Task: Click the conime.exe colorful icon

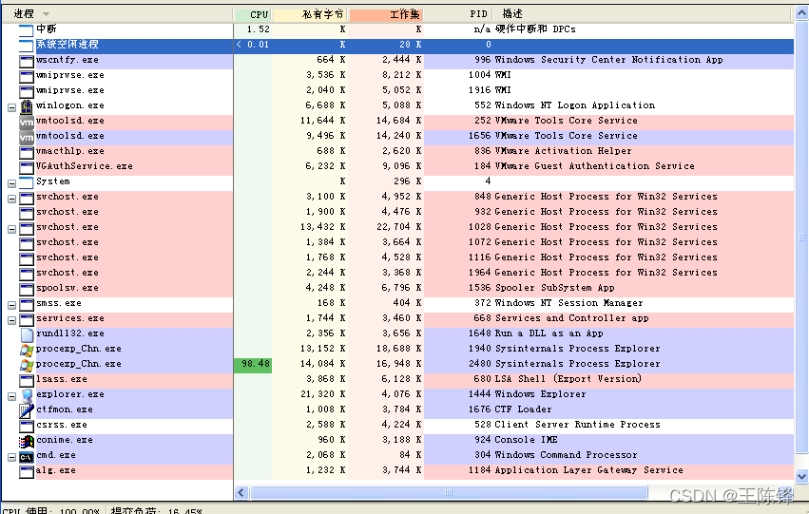Action: 27,441
